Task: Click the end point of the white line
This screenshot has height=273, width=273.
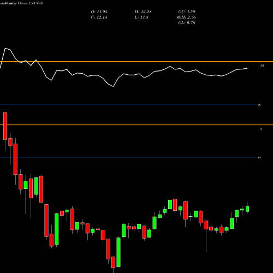Action: click(x=247, y=68)
